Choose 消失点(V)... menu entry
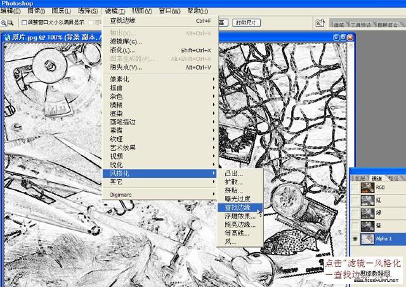406x287 pixels. coord(160,67)
